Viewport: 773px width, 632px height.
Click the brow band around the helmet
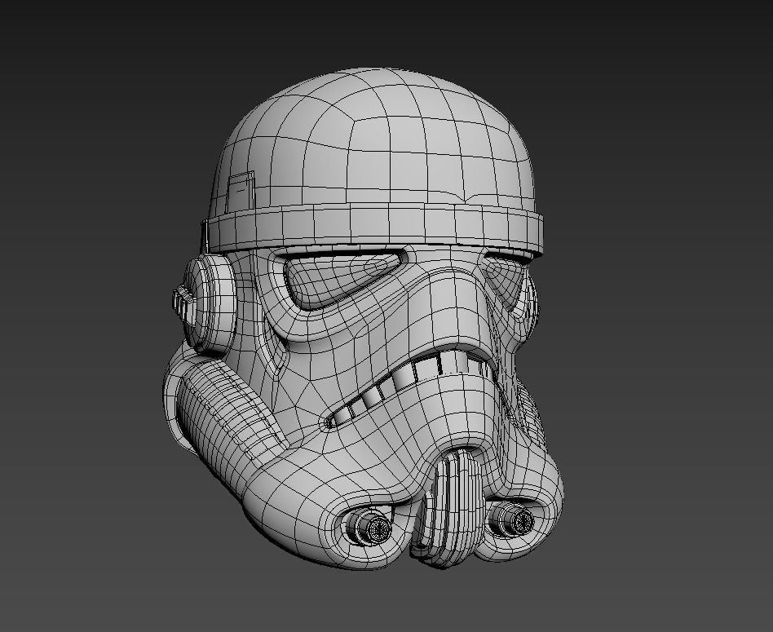pos(374,228)
